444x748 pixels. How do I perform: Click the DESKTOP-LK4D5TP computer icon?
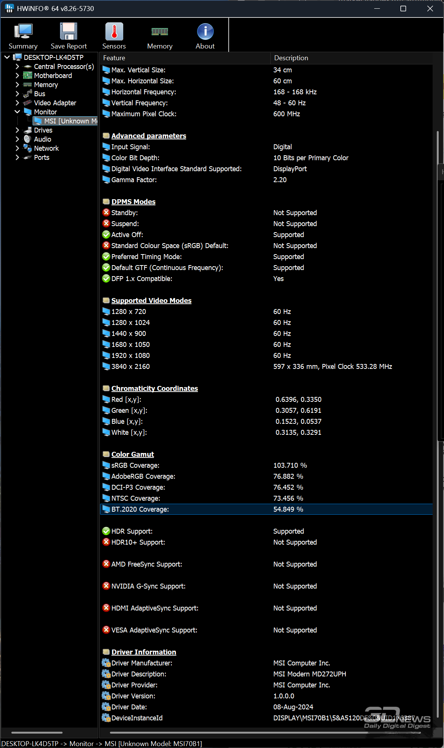17,57
